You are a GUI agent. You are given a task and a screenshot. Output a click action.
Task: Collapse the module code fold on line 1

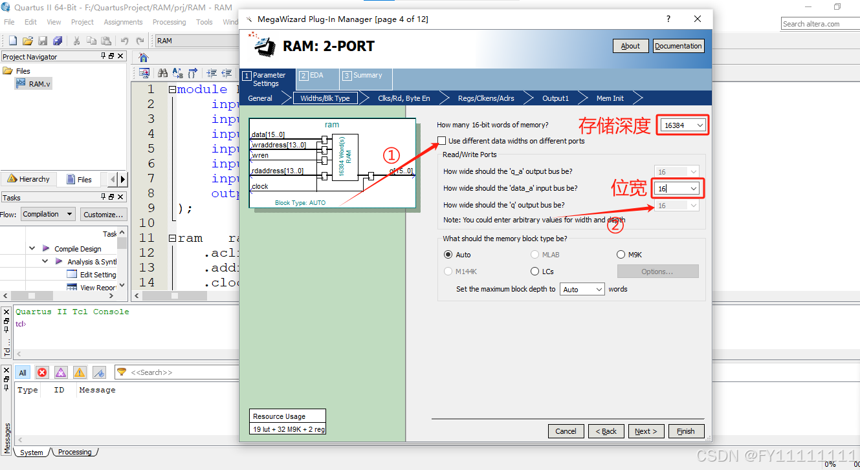(x=172, y=90)
